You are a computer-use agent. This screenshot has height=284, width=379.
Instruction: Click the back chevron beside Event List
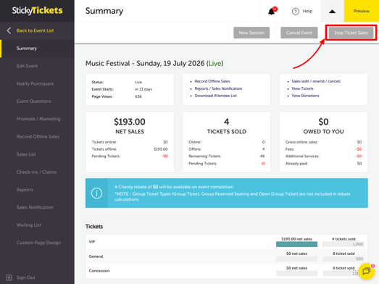point(9,30)
